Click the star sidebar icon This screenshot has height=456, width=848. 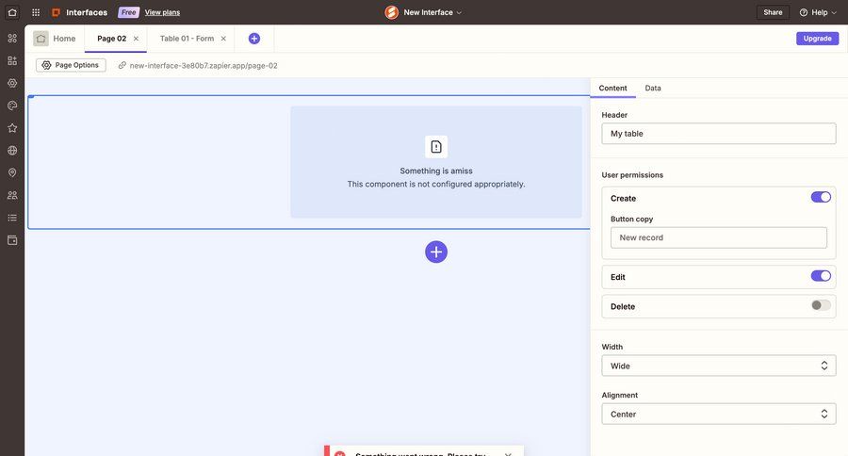click(12, 127)
